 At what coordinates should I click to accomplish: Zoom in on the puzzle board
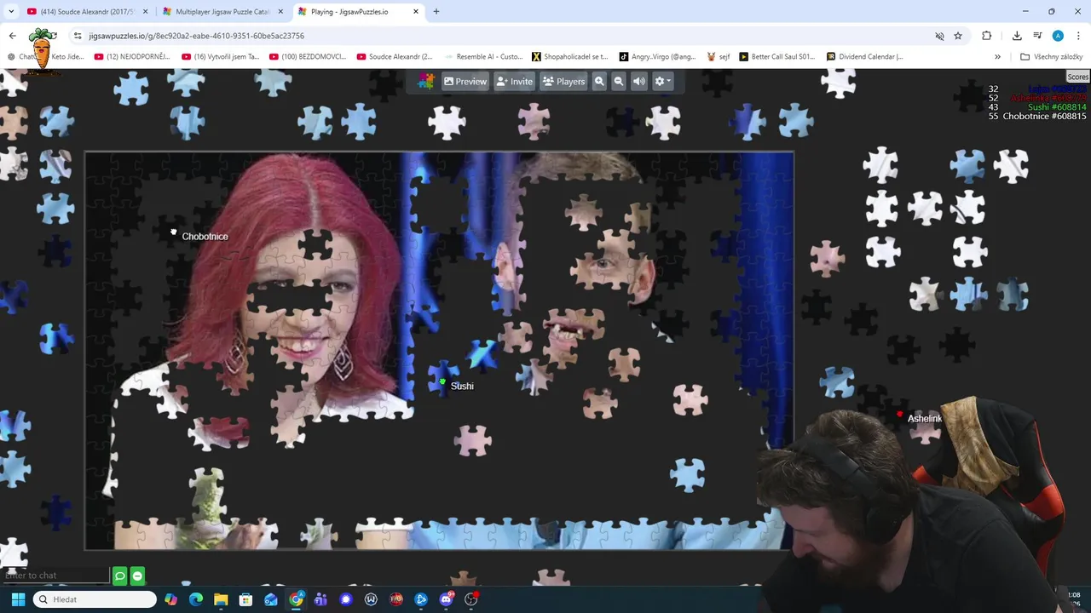[599, 82]
